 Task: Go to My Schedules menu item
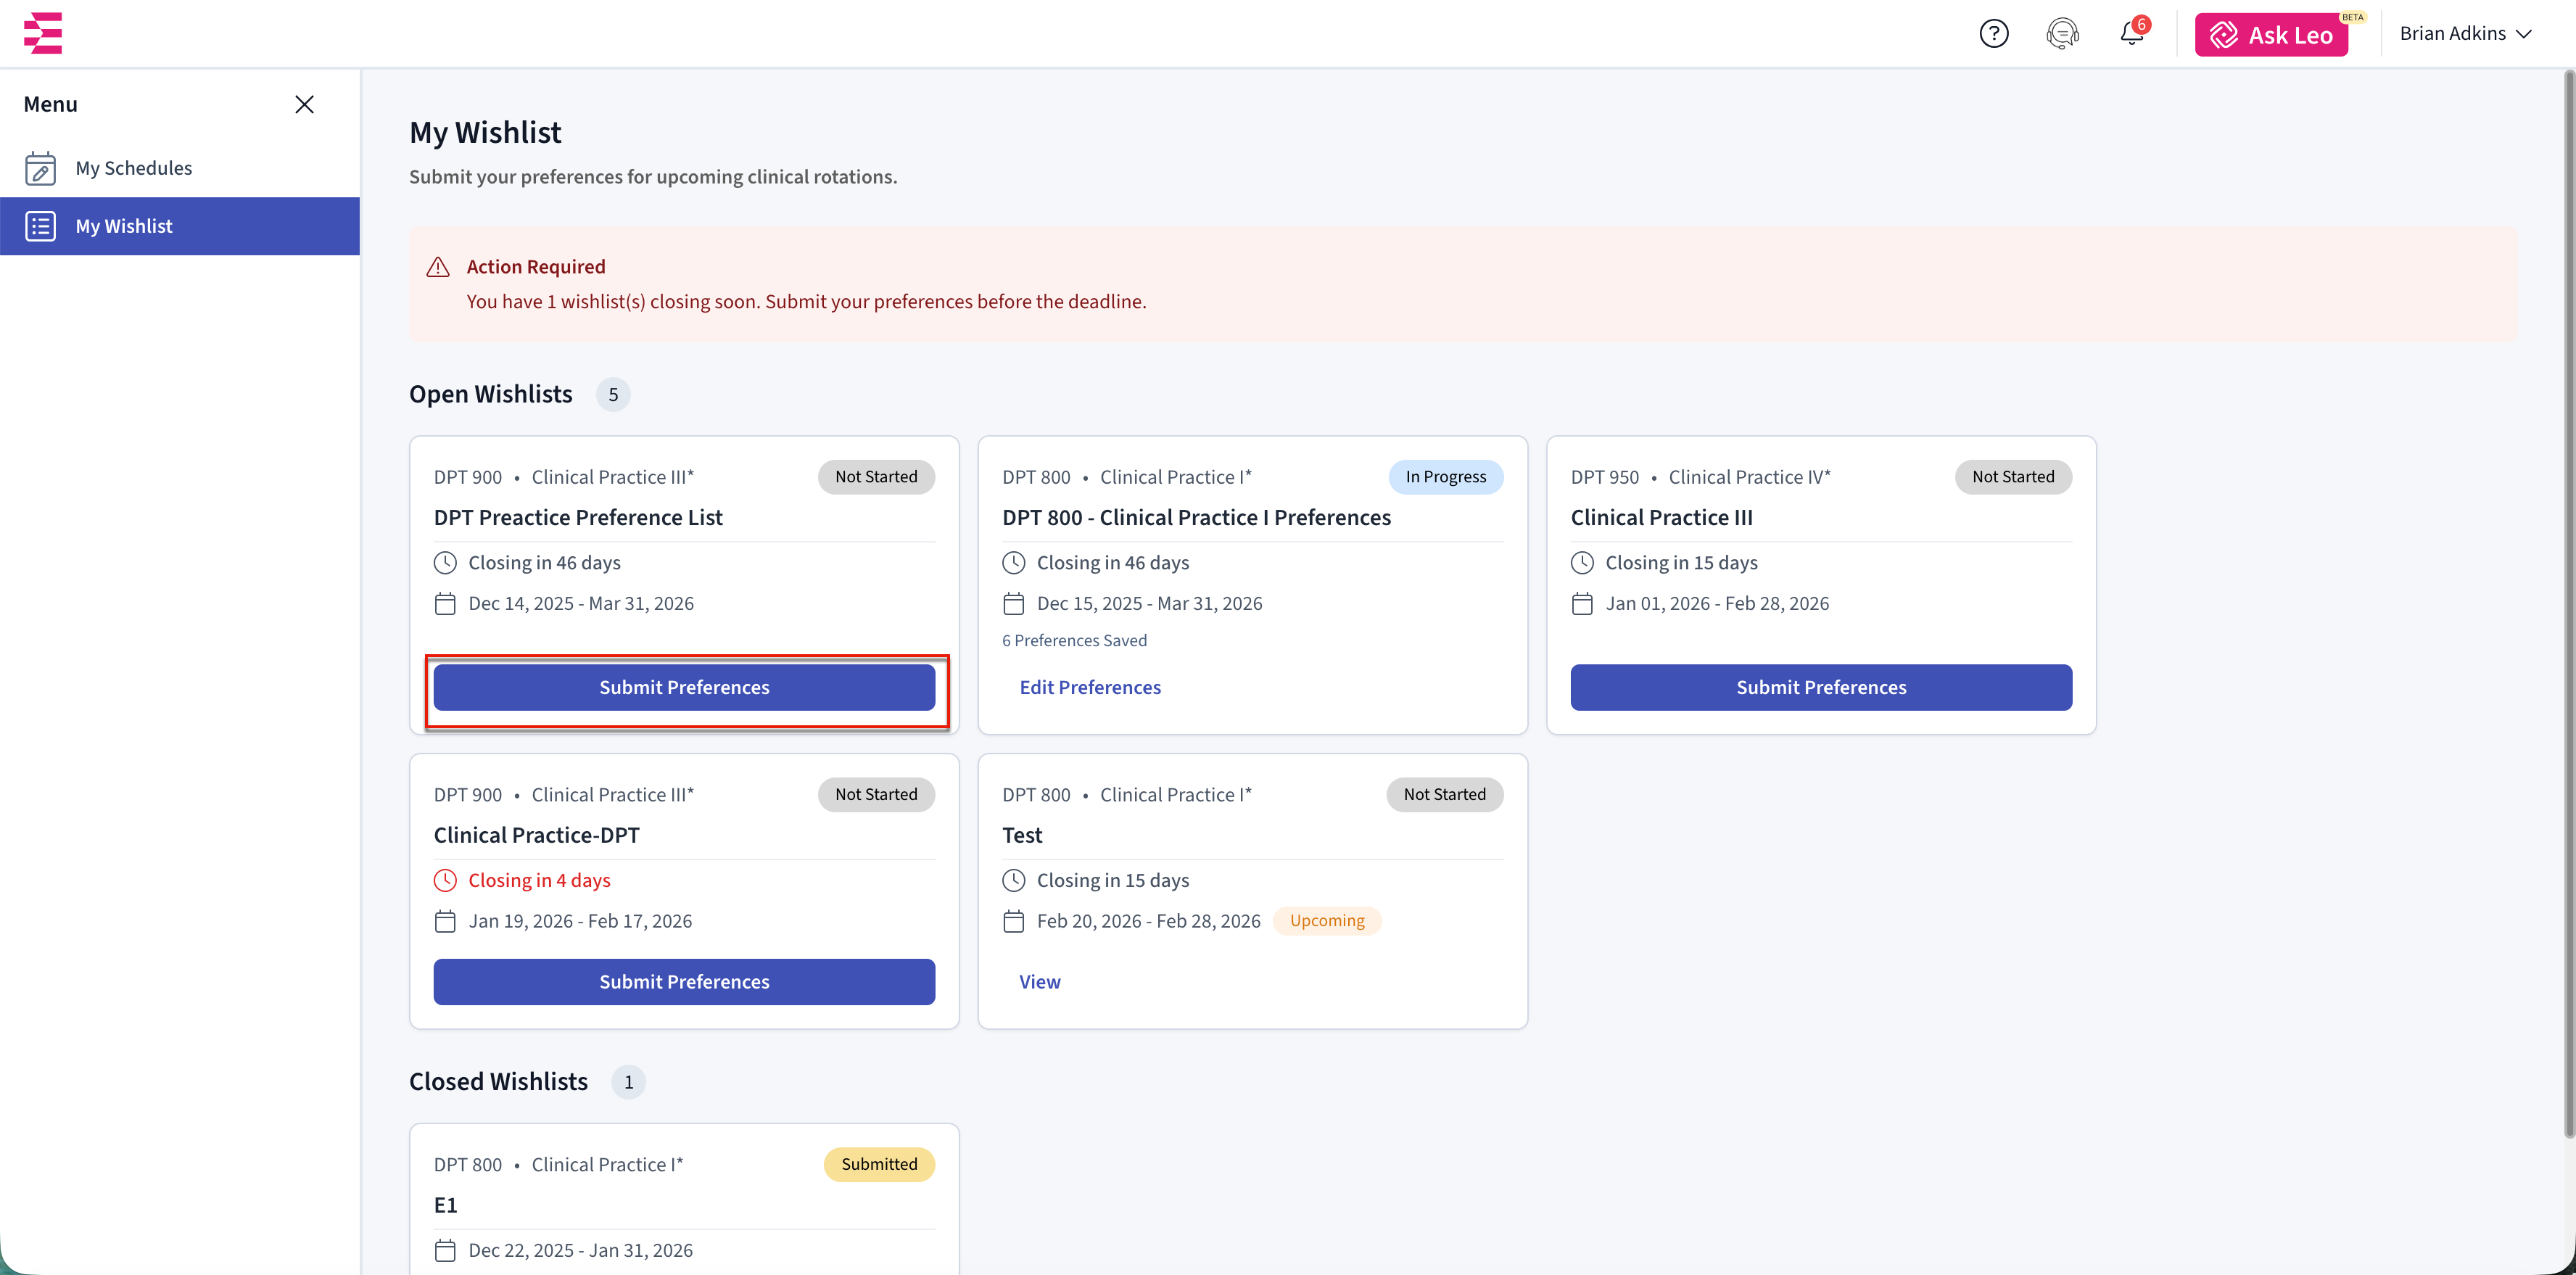tap(134, 168)
